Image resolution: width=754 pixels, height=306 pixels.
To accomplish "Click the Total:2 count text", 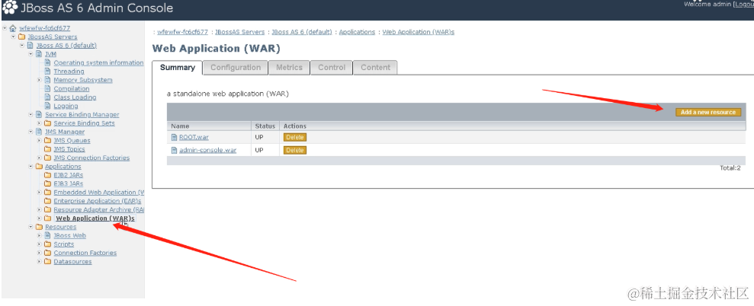I will pyautogui.click(x=730, y=168).
